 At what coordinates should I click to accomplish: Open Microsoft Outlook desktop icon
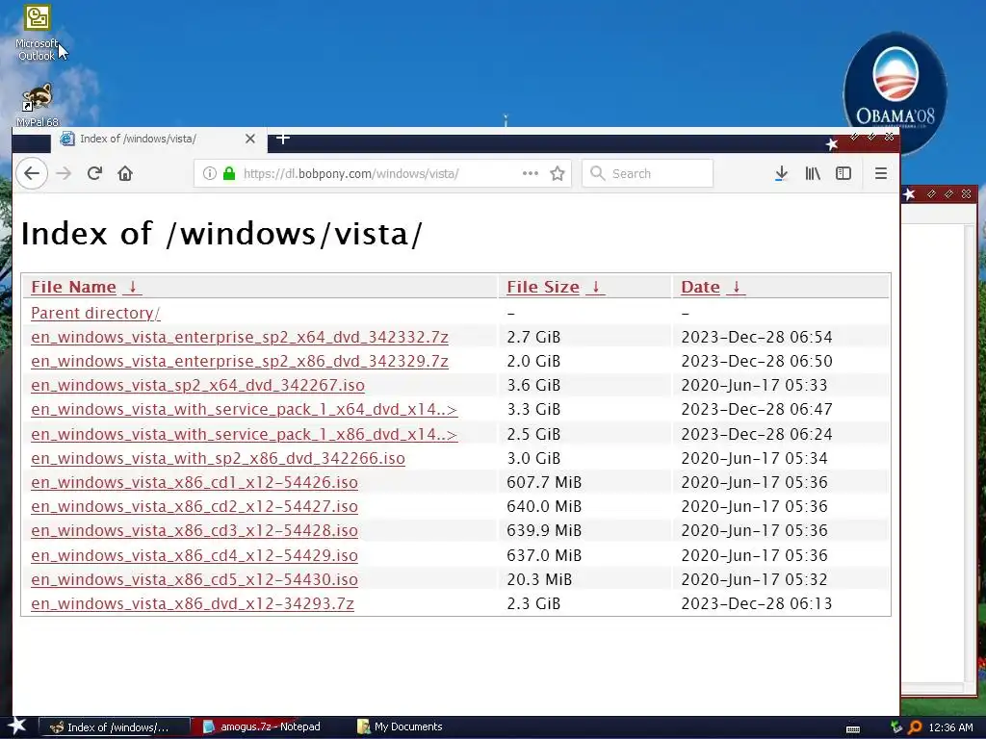point(38,33)
